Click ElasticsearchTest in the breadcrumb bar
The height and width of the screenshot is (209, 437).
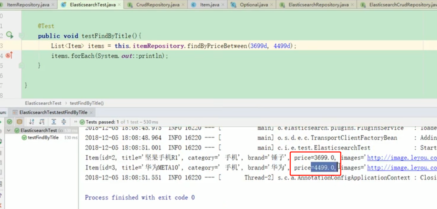[x=43, y=103]
